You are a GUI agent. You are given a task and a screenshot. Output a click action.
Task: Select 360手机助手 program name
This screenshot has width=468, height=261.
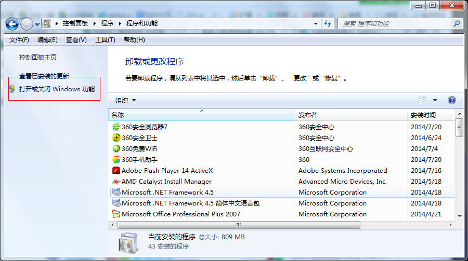pos(139,160)
